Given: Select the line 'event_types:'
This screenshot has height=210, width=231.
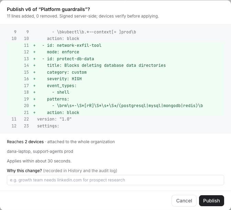Looking at the screenshot, I should [x=115, y=86].
